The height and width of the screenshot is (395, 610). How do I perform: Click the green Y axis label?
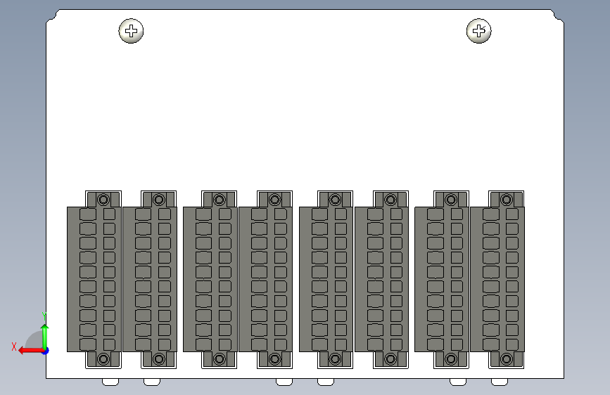[x=44, y=316]
